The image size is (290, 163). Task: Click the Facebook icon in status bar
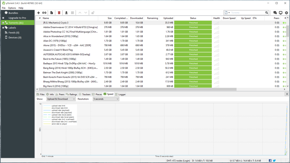(x=270, y=160)
